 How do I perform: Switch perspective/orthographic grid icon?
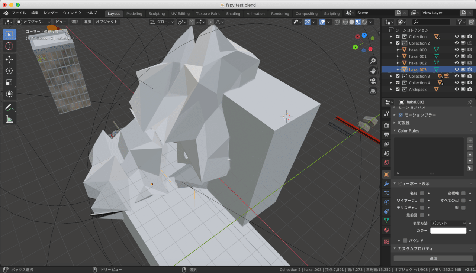pyautogui.click(x=373, y=91)
